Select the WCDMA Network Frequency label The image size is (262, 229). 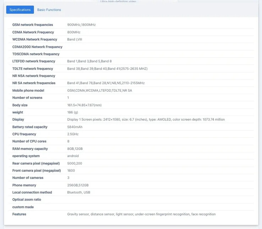click(x=35, y=39)
